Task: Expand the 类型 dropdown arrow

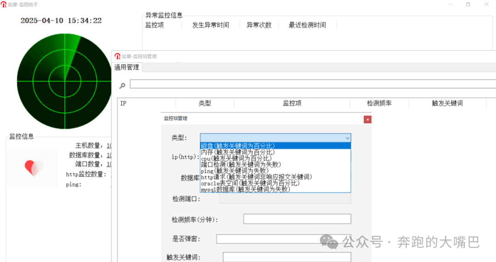Action: tap(347, 138)
